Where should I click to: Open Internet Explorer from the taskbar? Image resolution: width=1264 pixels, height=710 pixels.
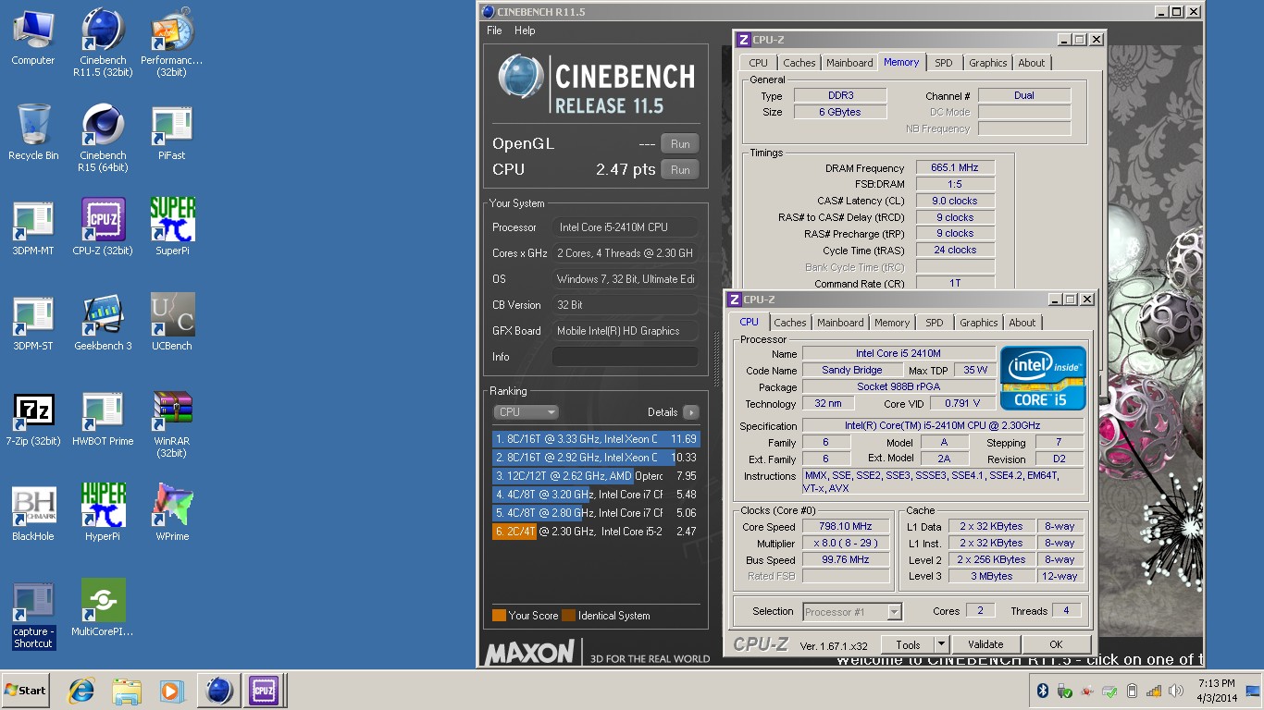(x=82, y=691)
